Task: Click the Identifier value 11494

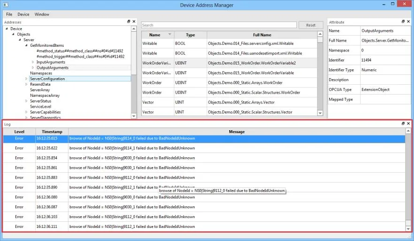Action: coord(386,60)
